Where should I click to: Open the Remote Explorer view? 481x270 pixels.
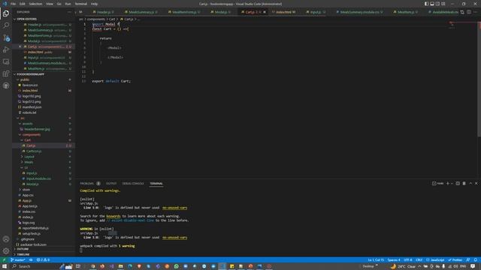point(6,61)
